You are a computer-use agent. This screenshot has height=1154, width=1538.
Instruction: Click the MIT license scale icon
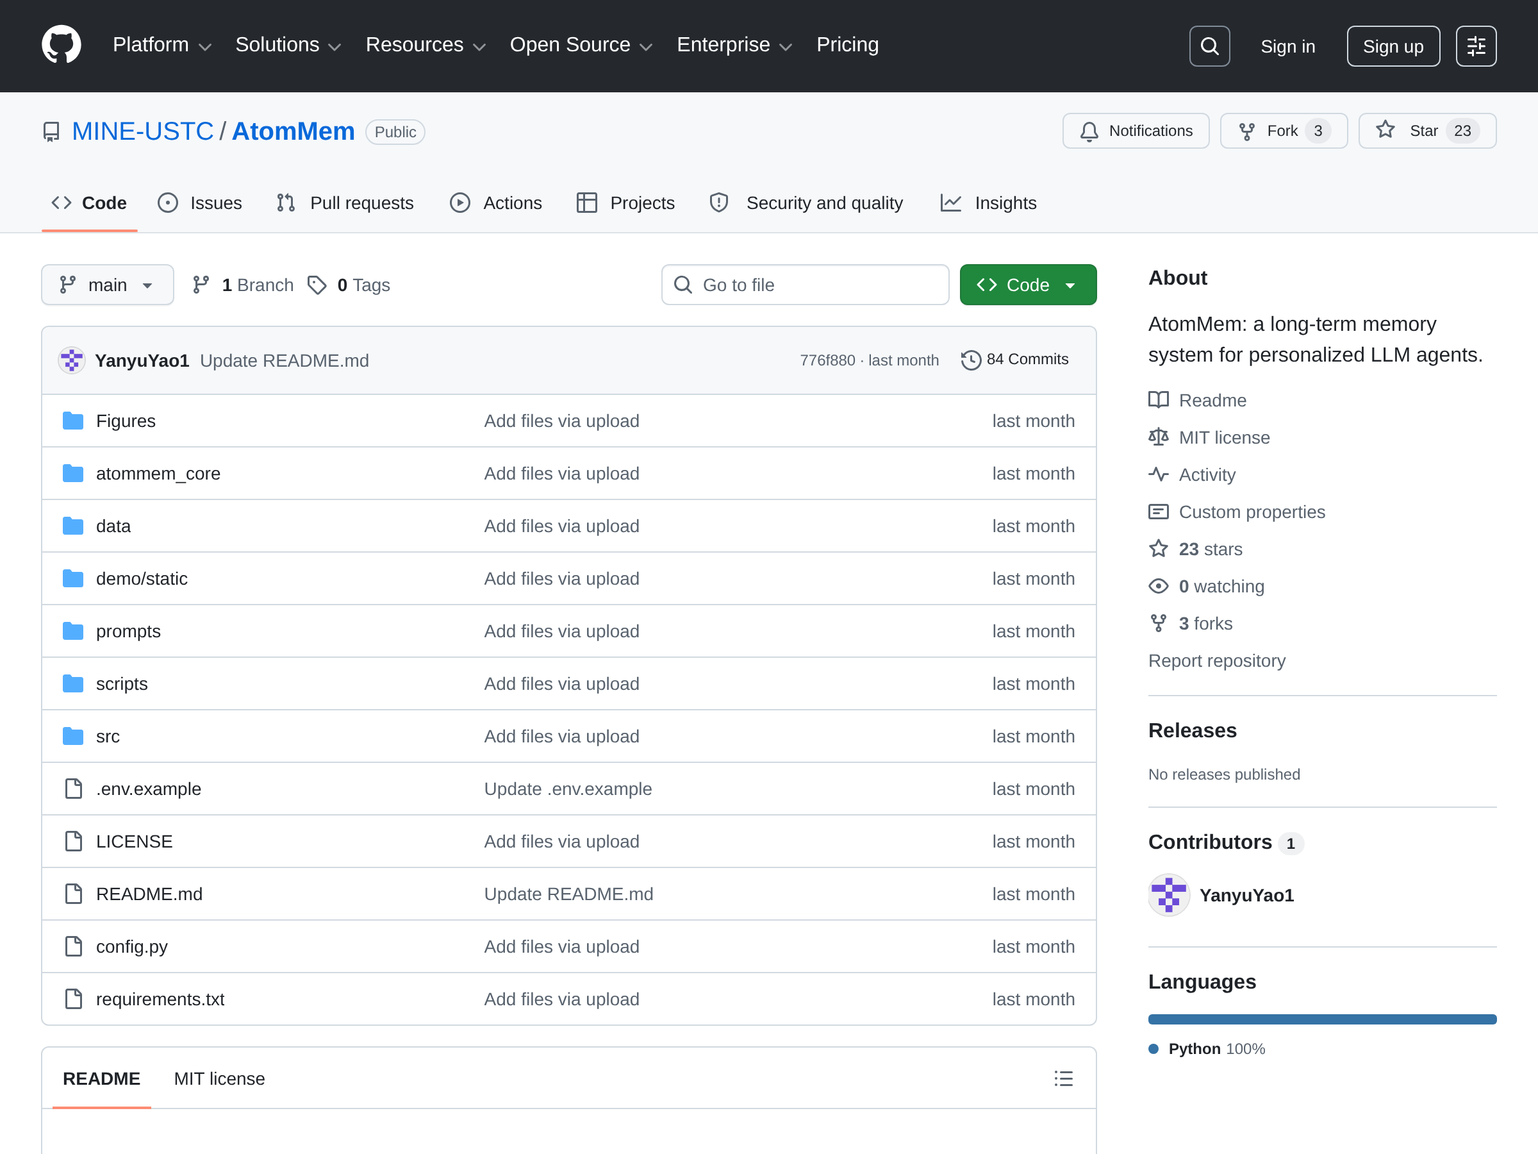click(1159, 437)
